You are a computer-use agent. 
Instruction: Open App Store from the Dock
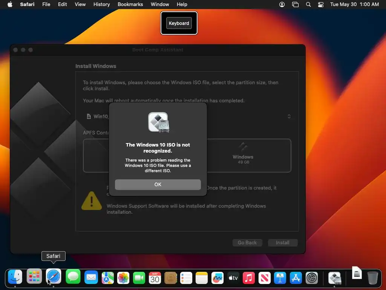point(296,278)
